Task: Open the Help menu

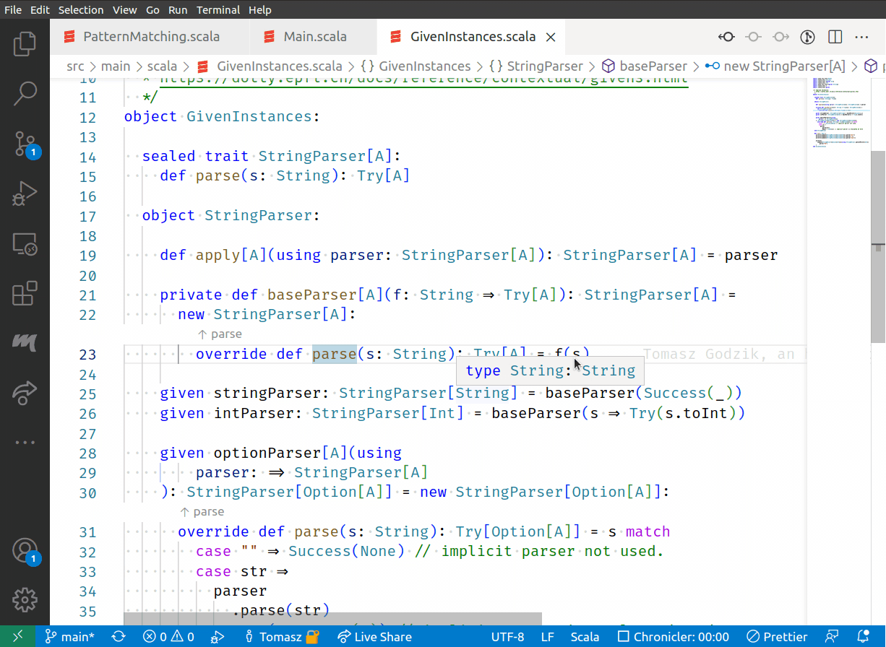Action: [x=260, y=9]
